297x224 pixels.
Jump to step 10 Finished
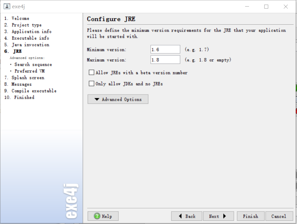[x=19, y=98]
